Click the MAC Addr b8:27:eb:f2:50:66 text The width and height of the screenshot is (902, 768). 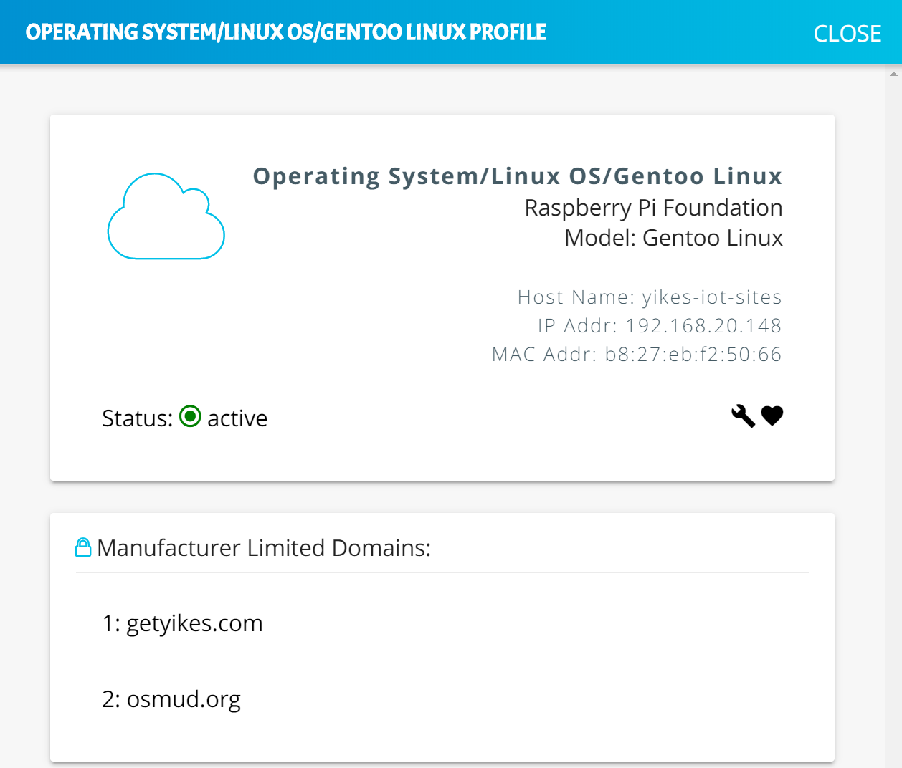(x=637, y=355)
